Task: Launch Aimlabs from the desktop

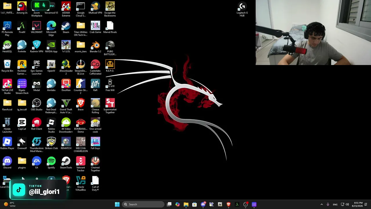Action: (x=51, y=85)
